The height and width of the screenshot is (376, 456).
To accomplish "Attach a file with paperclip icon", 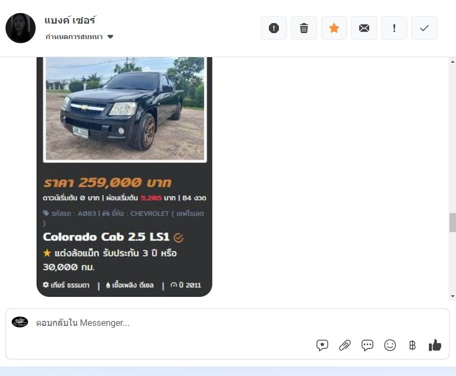I will coord(345,345).
